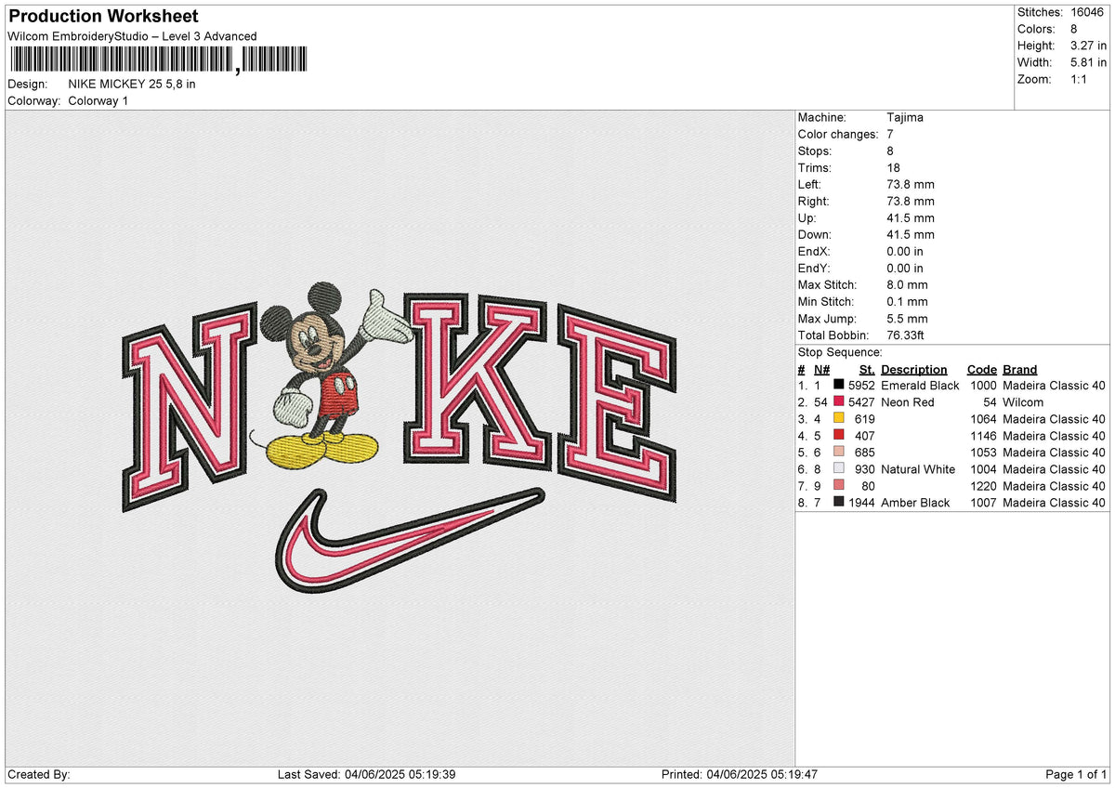Click the Up value 41.5 mm
1115x788 pixels.
911,218
